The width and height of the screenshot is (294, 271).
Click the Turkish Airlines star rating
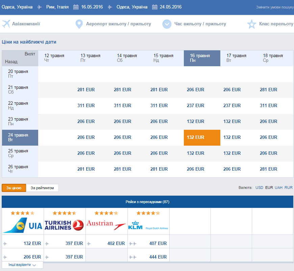65,213
